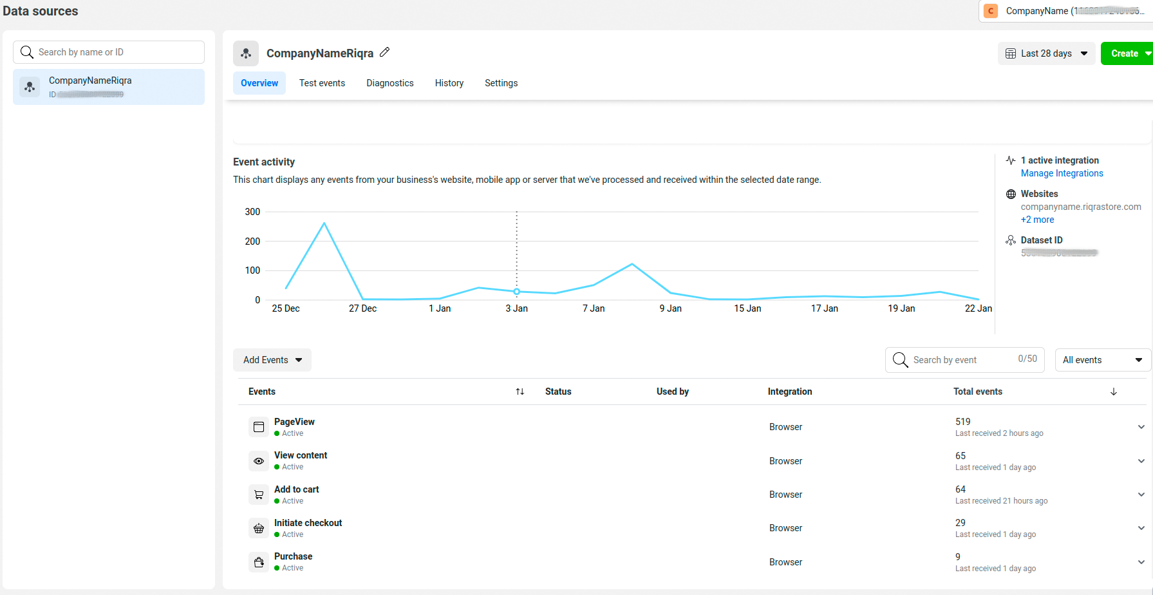Click the Total events column header
This screenshot has height=595, width=1153.
click(x=978, y=392)
